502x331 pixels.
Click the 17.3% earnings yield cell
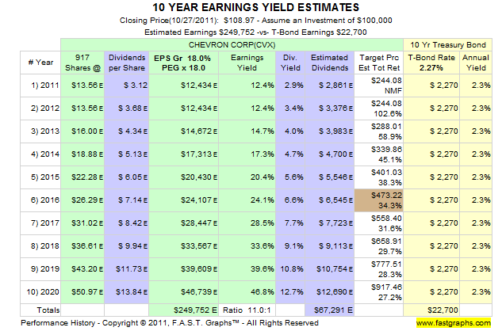tap(247, 154)
